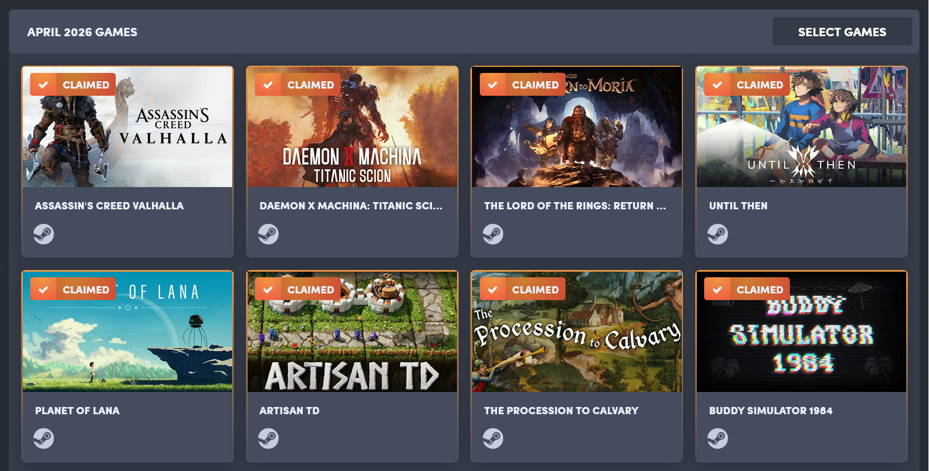This screenshot has height=471, width=929.
Task: Click the Select Games button
Action: pyautogui.click(x=842, y=32)
